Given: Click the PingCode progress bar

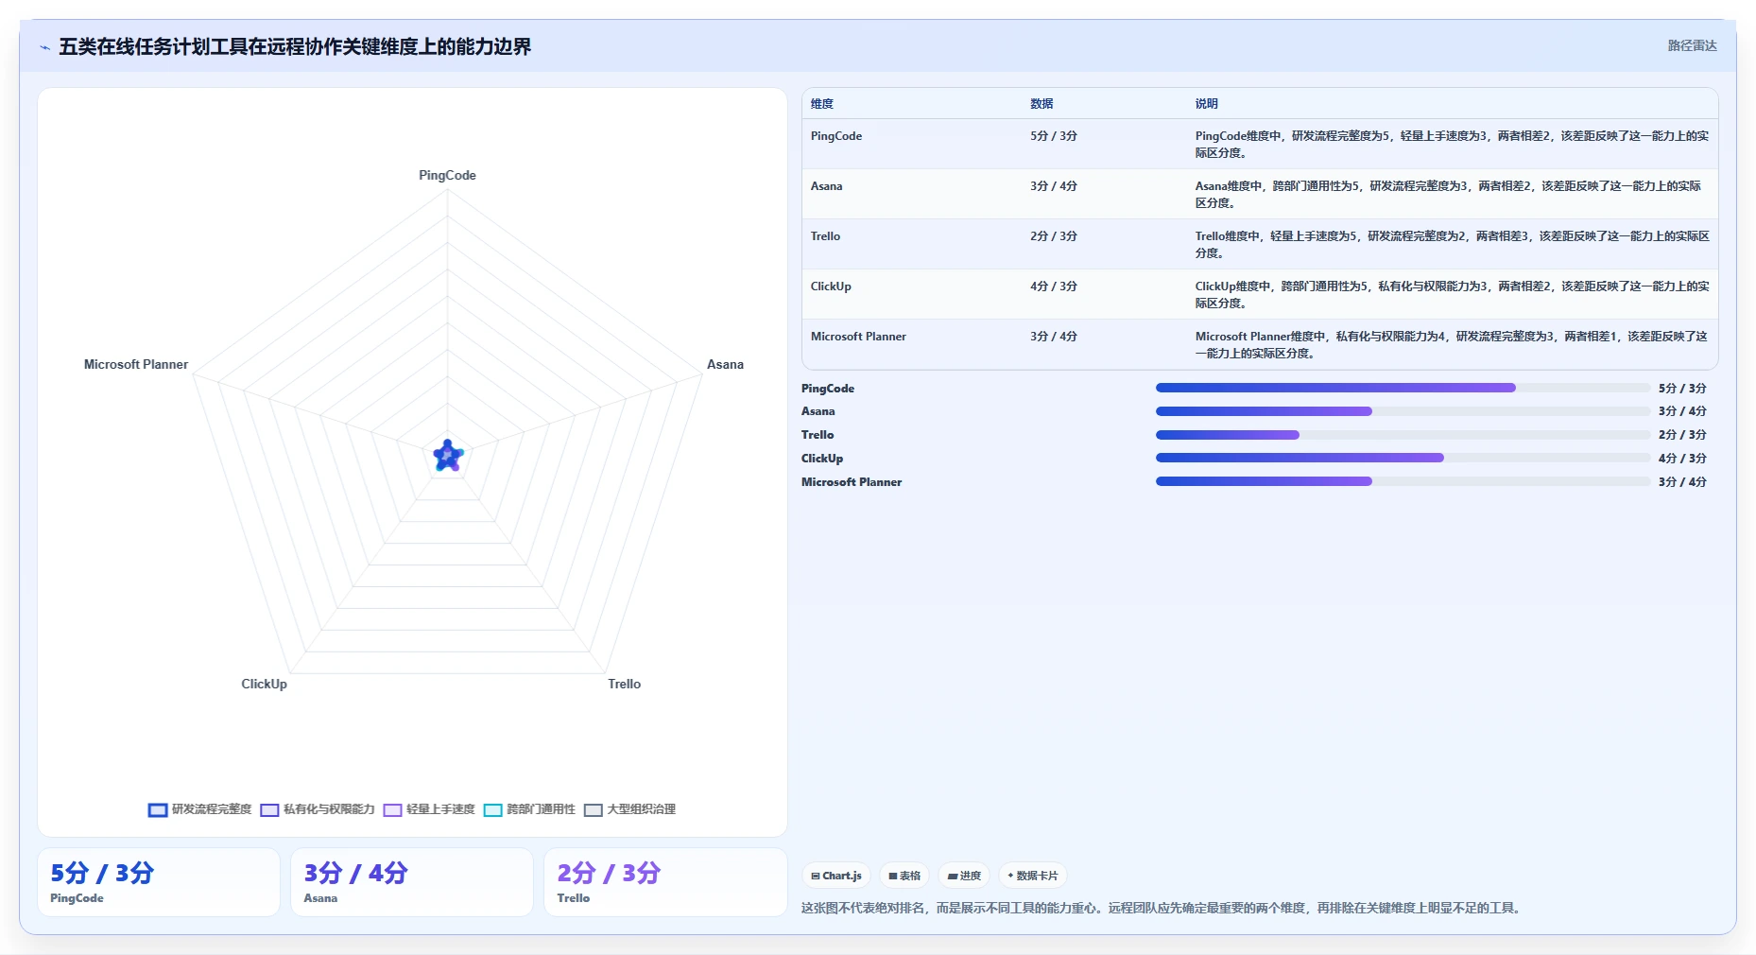Looking at the screenshot, I should (1403, 388).
